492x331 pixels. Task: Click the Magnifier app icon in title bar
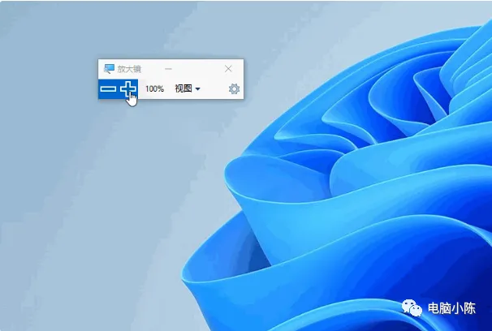[109, 69]
